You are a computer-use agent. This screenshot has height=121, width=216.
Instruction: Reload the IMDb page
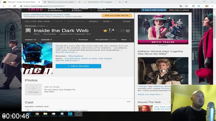point(15,6)
